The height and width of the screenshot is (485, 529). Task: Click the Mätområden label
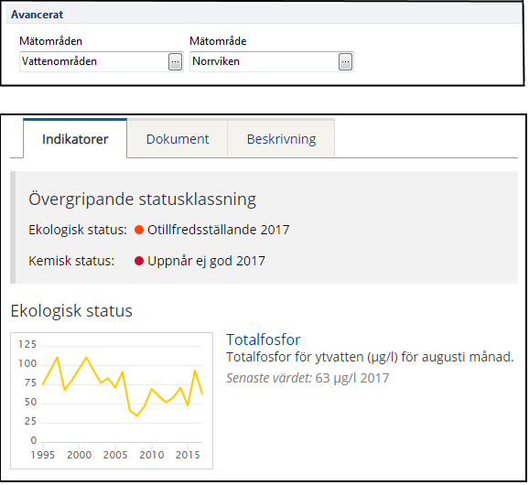[x=50, y=41]
